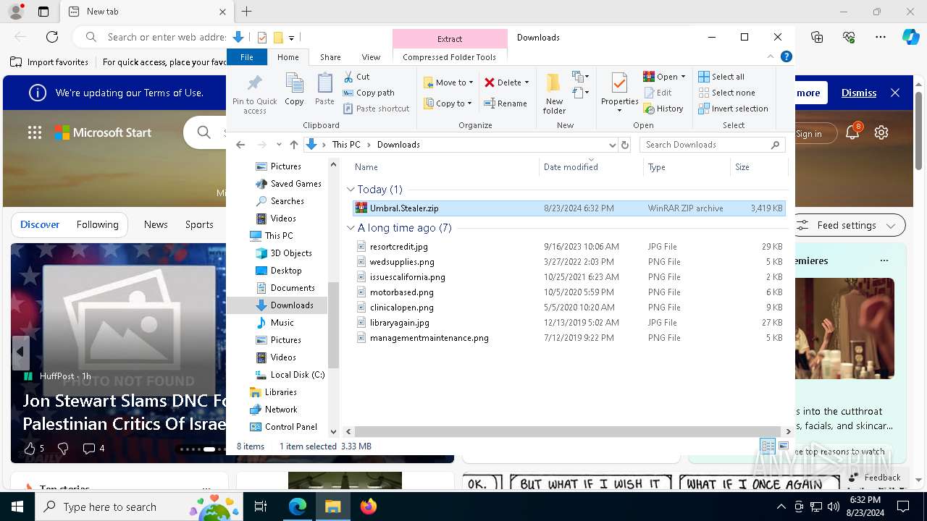Click the Search Downloads field
The height and width of the screenshot is (521, 927).
(x=712, y=145)
